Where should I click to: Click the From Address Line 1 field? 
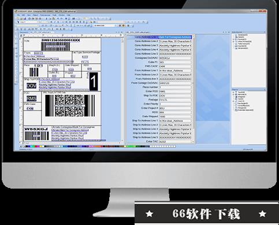175,71
